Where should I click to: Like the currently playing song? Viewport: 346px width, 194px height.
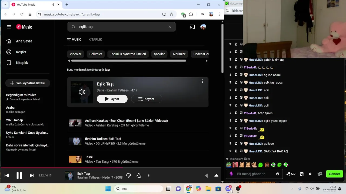tap(139, 176)
